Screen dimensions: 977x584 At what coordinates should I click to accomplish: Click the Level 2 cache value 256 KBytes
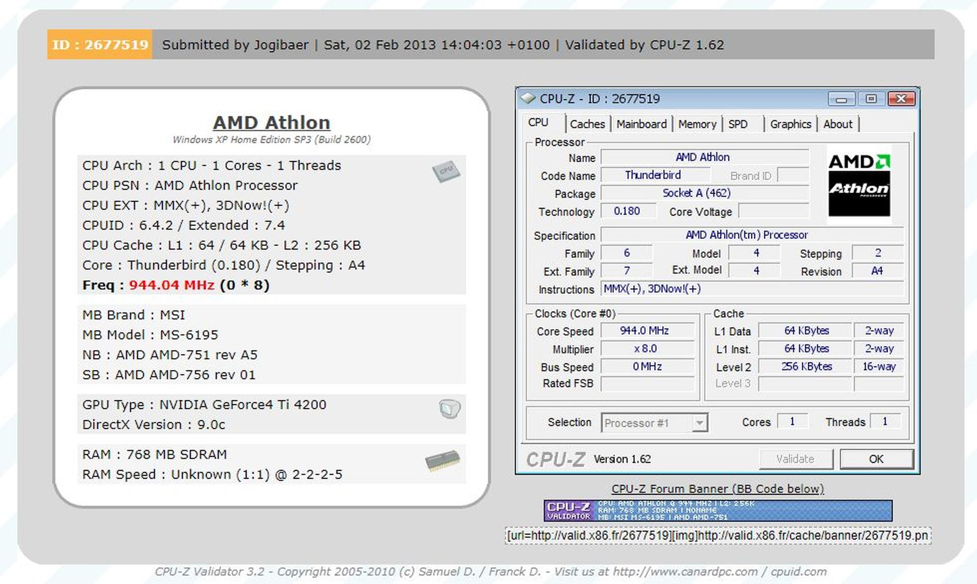pyautogui.click(x=805, y=366)
